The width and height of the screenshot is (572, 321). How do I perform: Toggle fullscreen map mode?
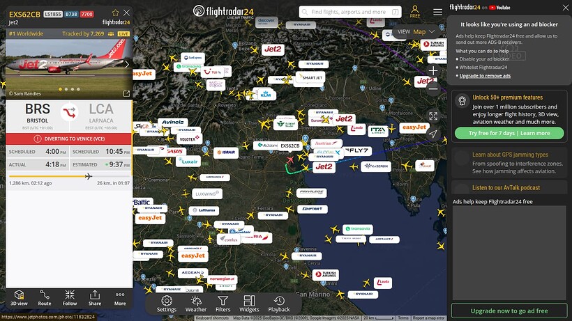(433, 116)
